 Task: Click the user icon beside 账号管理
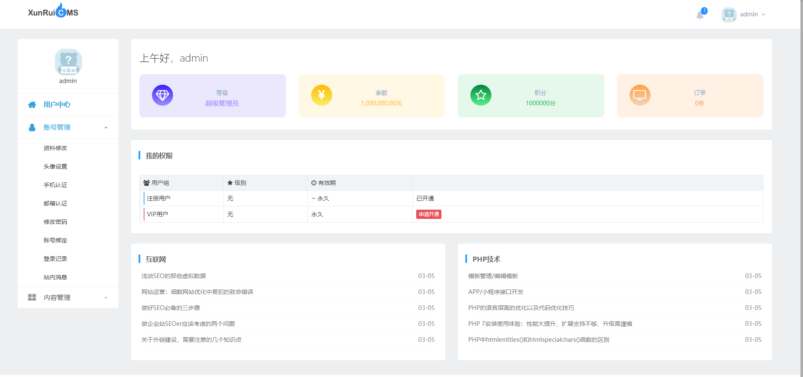coord(32,127)
